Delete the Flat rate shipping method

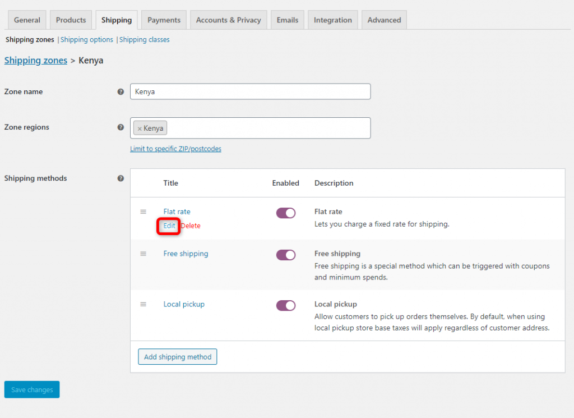tap(190, 226)
